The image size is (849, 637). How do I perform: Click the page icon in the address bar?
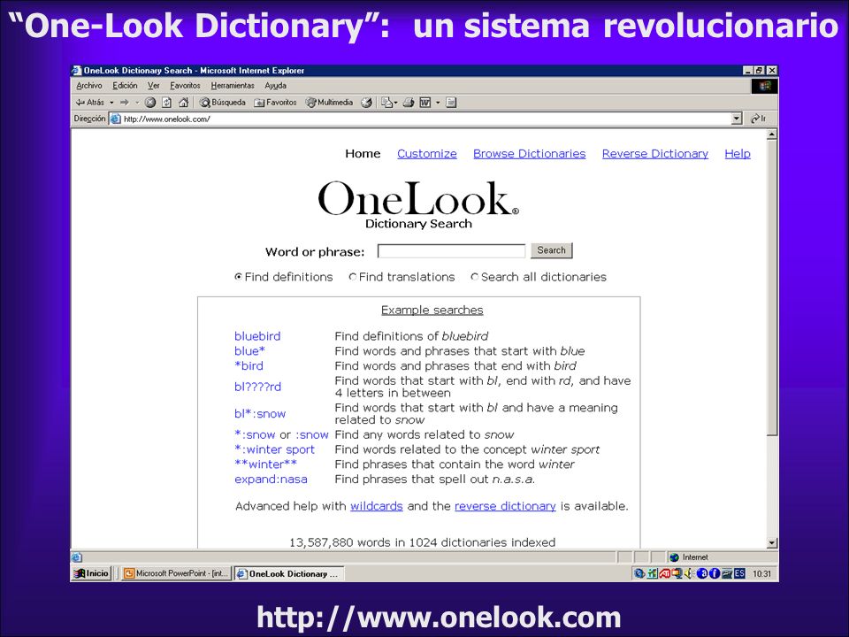point(115,119)
